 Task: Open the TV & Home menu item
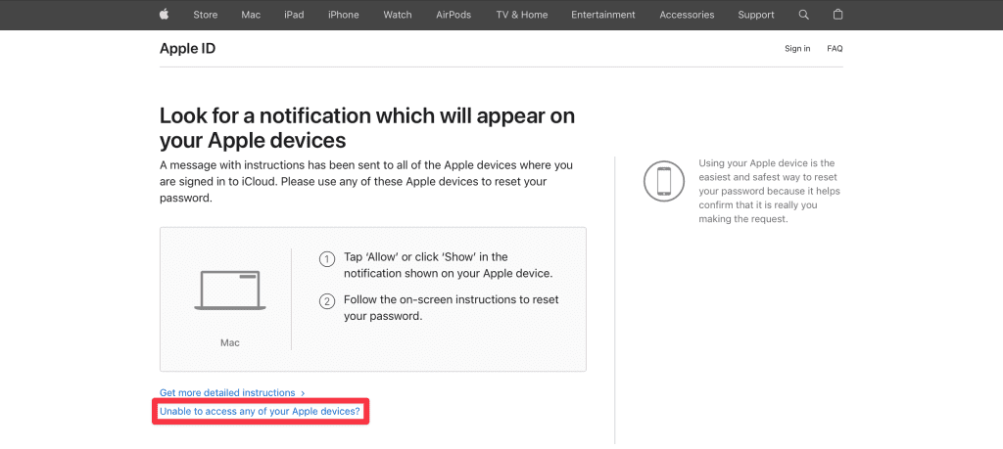coord(521,15)
